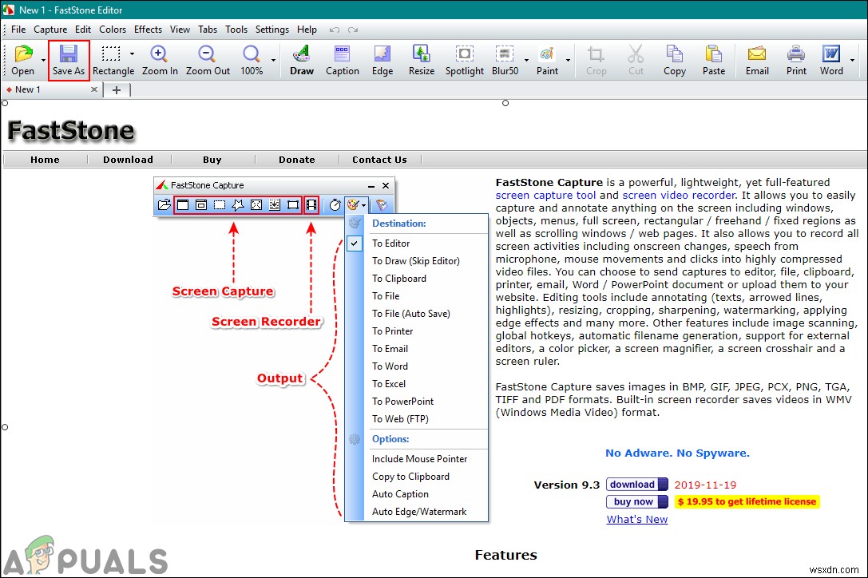
Task: Toggle the Auto Caption option
Action: coord(400,494)
